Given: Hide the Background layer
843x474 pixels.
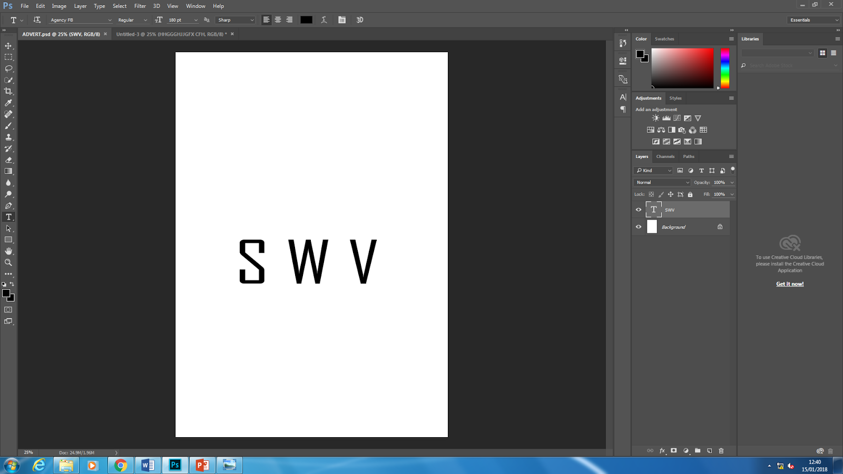Looking at the screenshot, I should click(x=639, y=227).
